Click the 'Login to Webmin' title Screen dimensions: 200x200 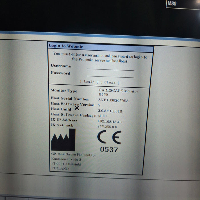66,46
